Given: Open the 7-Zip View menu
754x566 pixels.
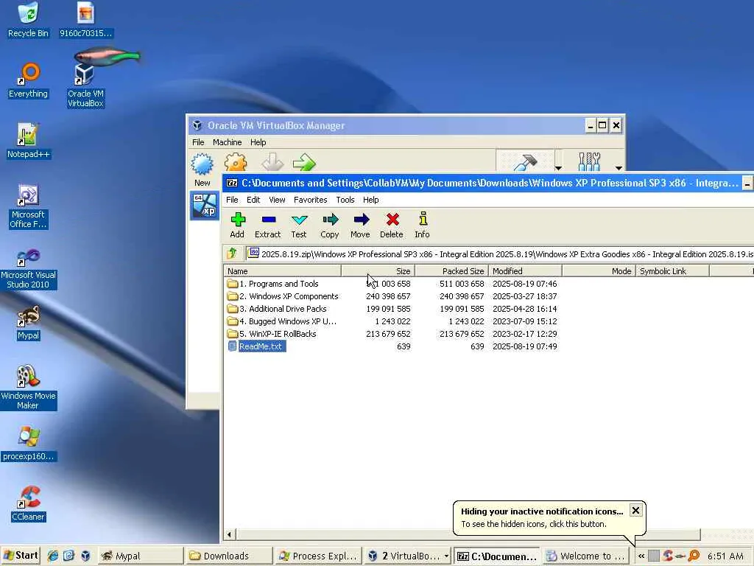Looking at the screenshot, I should [x=277, y=200].
